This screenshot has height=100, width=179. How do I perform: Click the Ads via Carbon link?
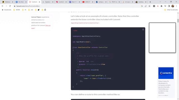coord(163,96)
